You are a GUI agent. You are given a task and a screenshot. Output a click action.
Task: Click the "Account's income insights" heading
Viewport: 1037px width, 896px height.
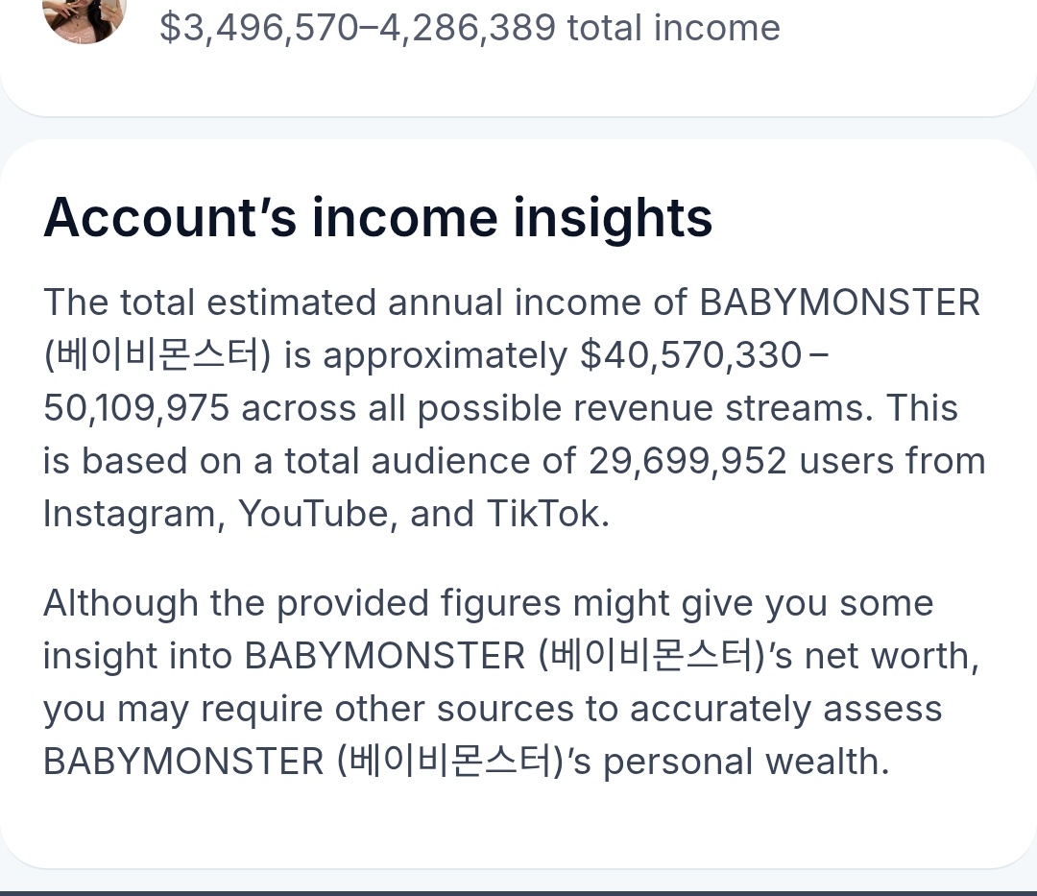(377, 217)
